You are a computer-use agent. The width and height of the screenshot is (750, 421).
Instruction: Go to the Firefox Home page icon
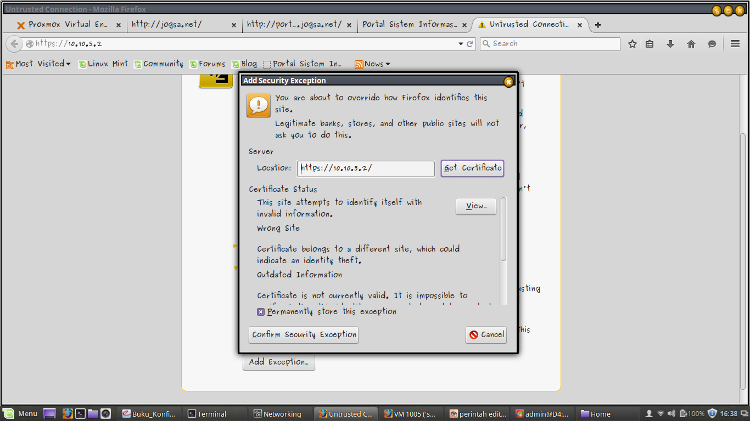(x=691, y=44)
